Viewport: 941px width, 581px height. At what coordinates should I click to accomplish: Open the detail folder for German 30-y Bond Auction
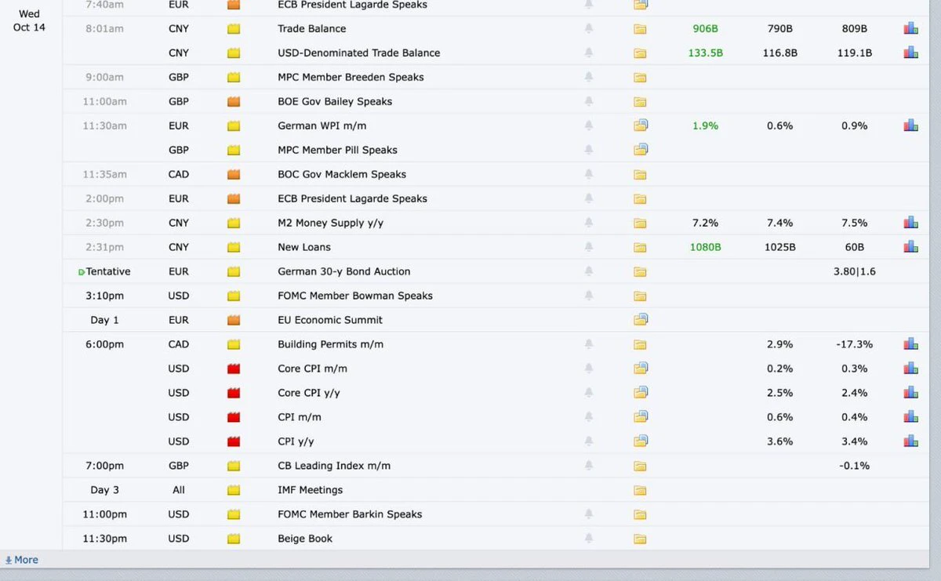(x=640, y=271)
